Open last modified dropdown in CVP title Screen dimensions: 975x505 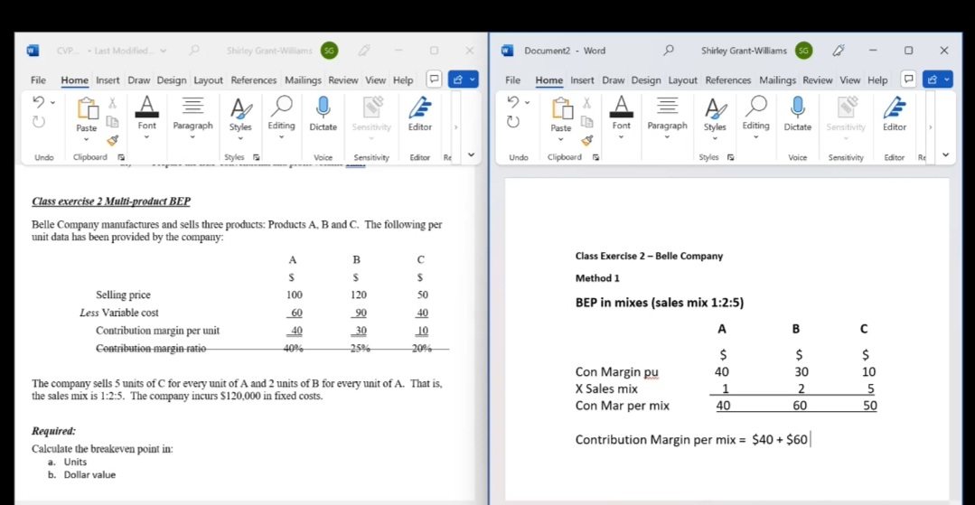click(x=163, y=51)
